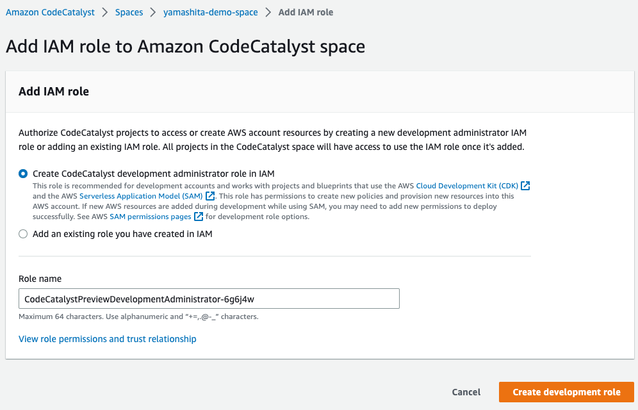
Task: Click the Create development role button
Action: pos(566,392)
